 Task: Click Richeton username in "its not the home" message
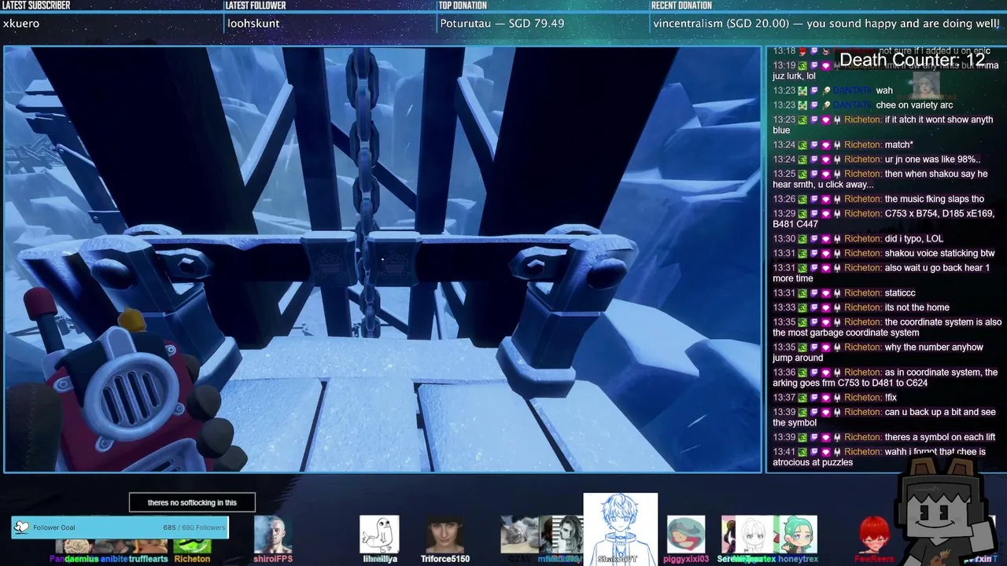tap(863, 308)
